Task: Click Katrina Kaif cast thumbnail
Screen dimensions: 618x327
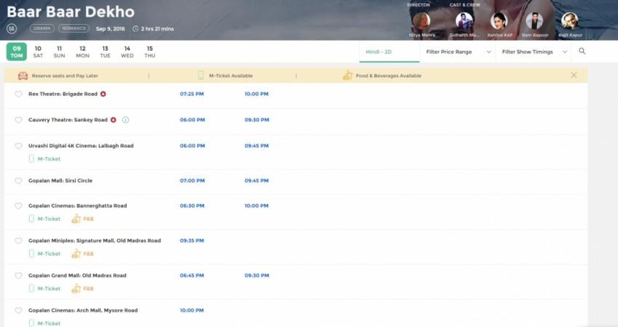Action: coord(499,21)
